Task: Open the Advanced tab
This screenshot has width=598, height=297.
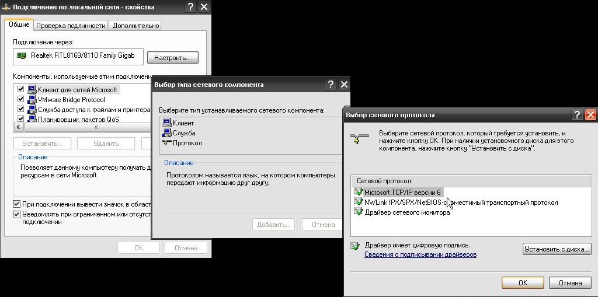Action: tap(135, 26)
